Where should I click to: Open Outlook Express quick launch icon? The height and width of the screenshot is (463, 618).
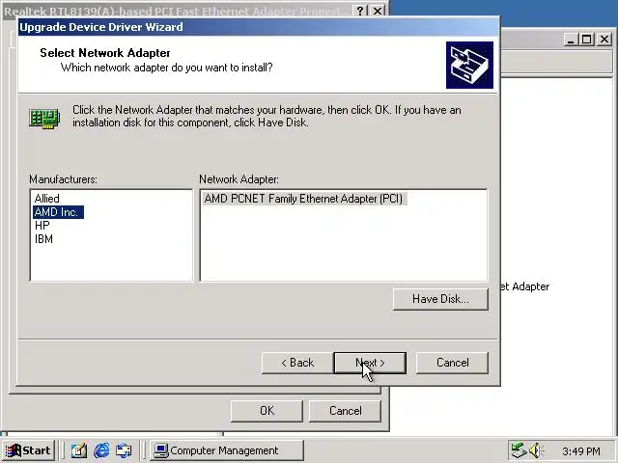pyautogui.click(x=124, y=450)
